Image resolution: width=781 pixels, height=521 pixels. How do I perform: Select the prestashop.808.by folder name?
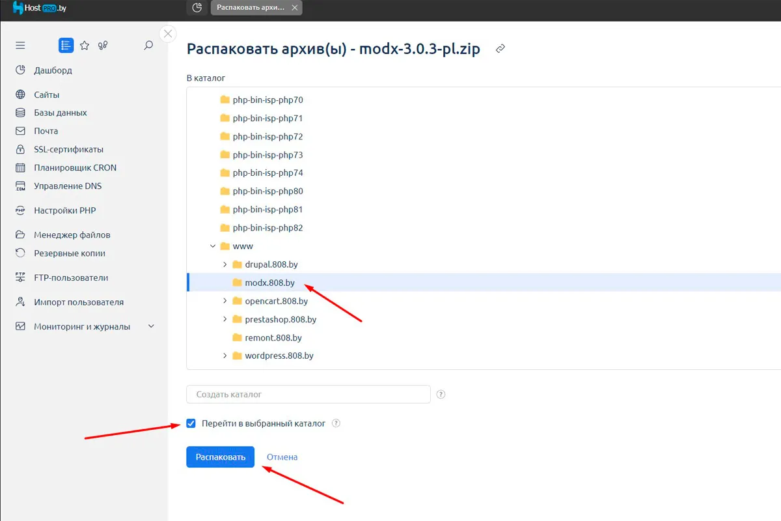[281, 319]
